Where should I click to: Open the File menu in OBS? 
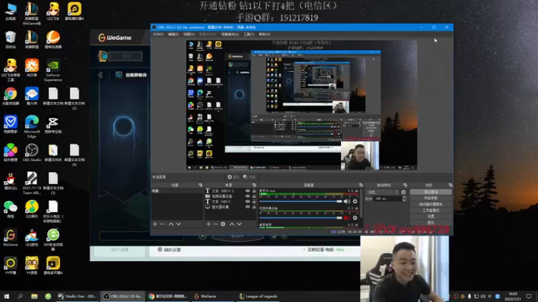coord(158,34)
